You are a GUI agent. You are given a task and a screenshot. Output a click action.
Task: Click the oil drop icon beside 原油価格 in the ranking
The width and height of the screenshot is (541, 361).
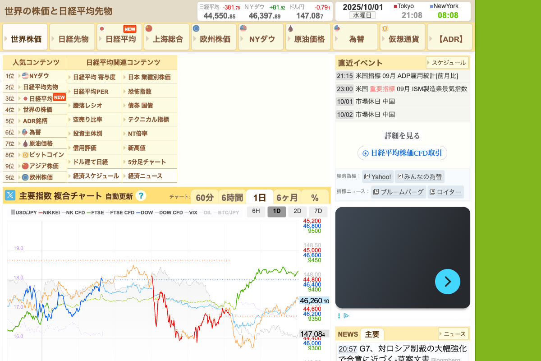pos(25,143)
